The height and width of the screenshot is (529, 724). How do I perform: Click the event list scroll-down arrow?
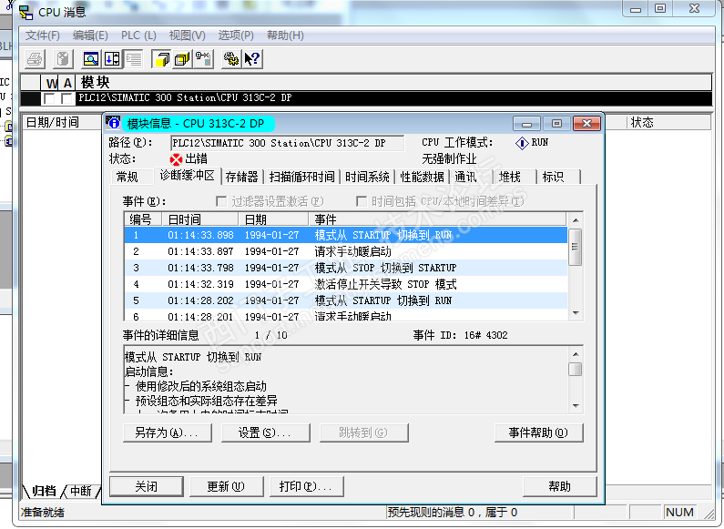(576, 313)
